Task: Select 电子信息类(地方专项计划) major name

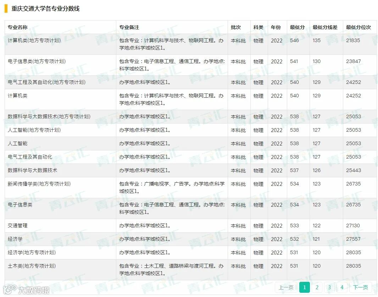Action: [x=37, y=61]
